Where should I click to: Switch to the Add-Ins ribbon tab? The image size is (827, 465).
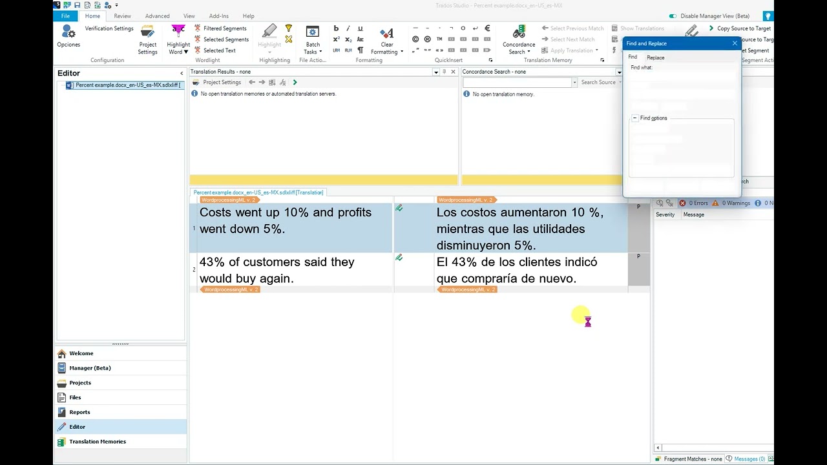tap(219, 16)
